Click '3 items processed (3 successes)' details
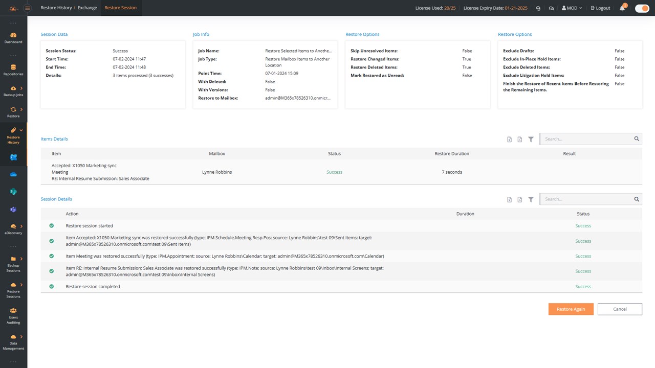Image resolution: width=655 pixels, height=368 pixels. 143,76
